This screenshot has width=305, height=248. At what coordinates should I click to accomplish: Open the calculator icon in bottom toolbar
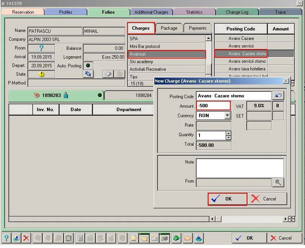click(80, 238)
